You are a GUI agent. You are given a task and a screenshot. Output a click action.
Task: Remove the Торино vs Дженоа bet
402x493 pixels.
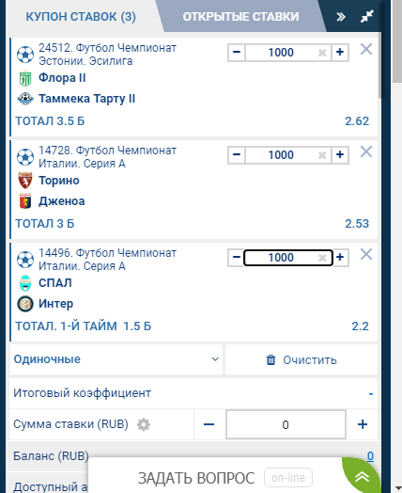[366, 151]
